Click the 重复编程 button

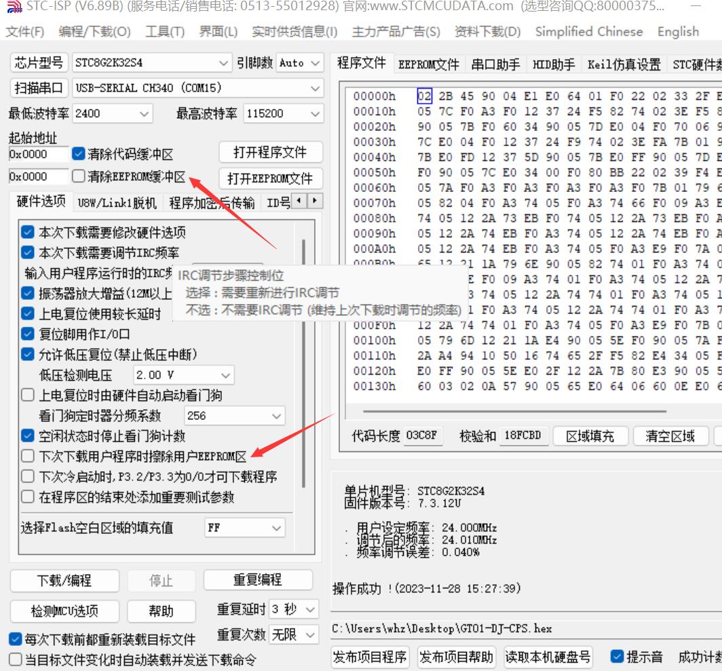(x=258, y=580)
